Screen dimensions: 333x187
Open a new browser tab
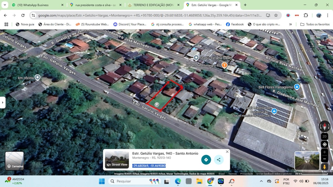[245, 5]
